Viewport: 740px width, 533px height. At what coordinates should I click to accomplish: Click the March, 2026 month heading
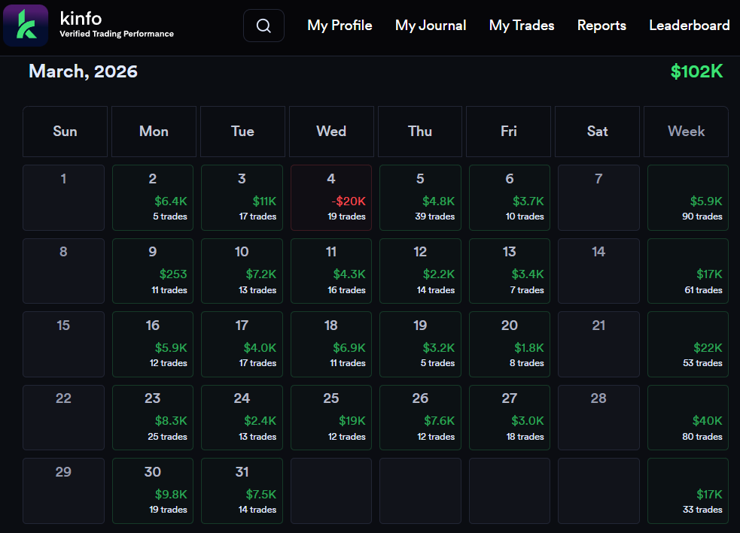click(x=83, y=71)
